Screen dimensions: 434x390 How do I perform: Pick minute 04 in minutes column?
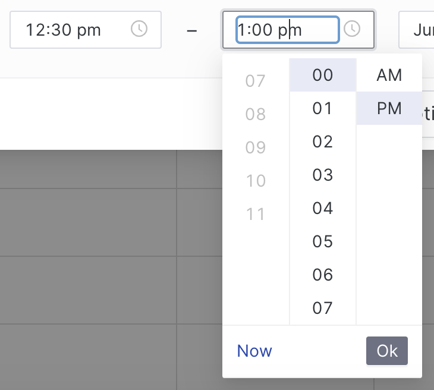click(x=323, y=208)
